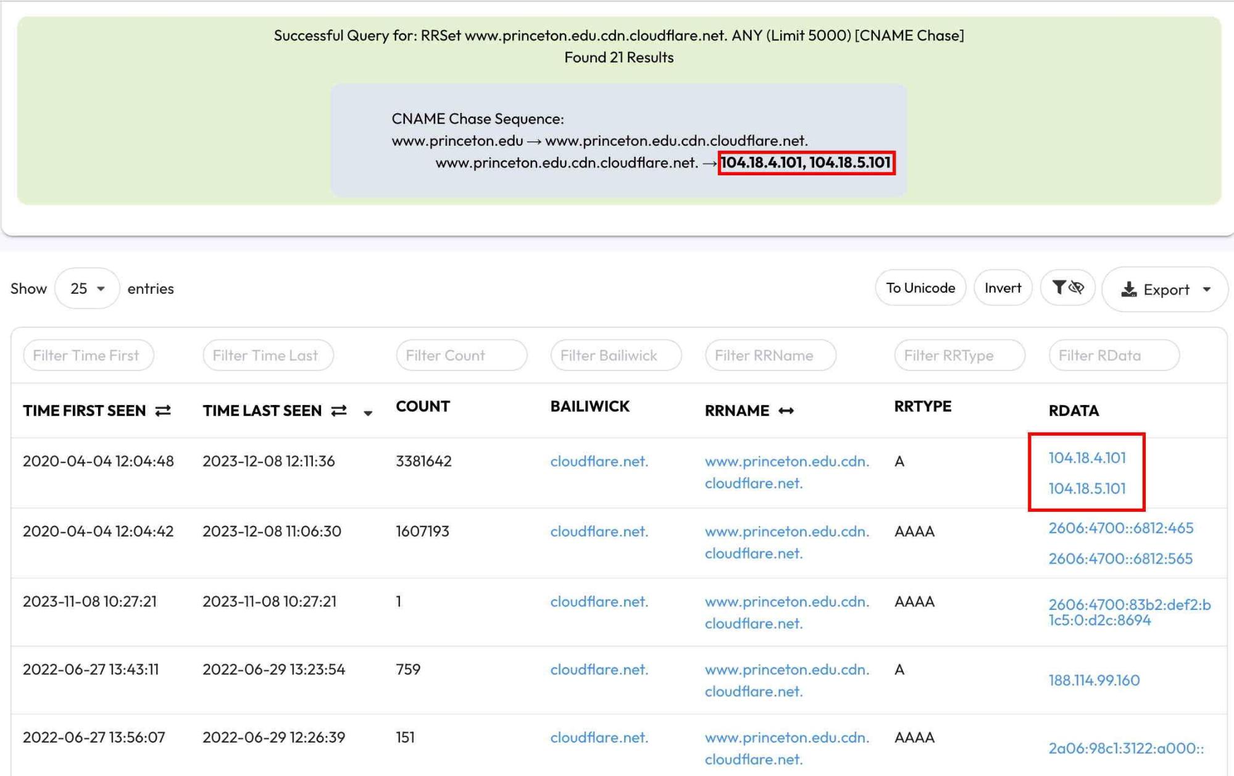The image size is (1234, 776).
Task: Click the Filter Bailiwick input box
Action: tap(615, 355)
